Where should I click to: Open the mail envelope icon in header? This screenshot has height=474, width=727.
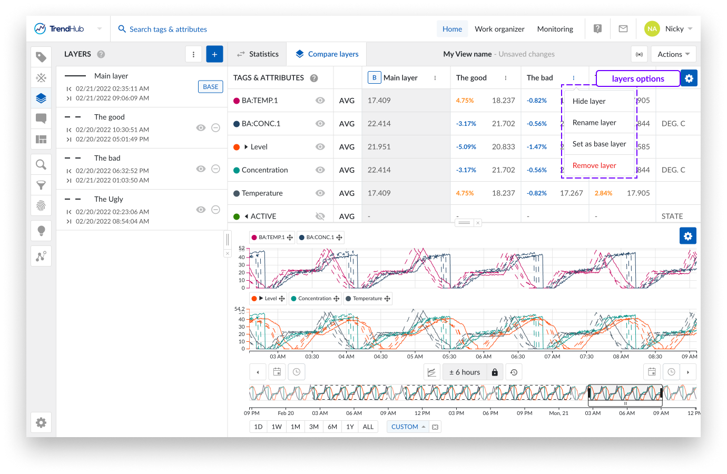[623, 29]
